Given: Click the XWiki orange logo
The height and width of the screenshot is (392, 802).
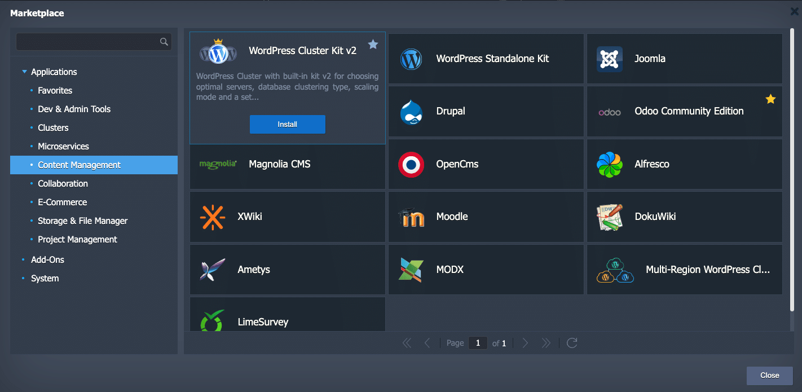Looking at the screenshot, I should [x=213, y=217].
